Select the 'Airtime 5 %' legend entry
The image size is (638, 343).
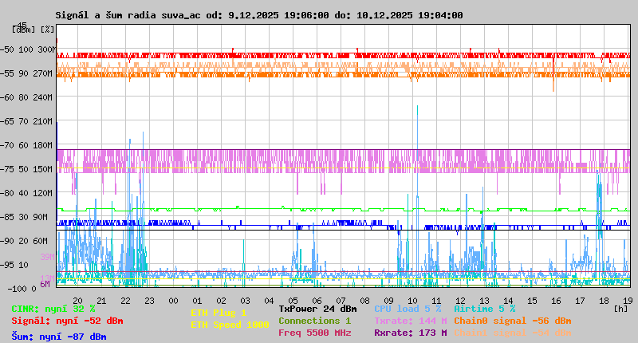[x=485, y=309]
